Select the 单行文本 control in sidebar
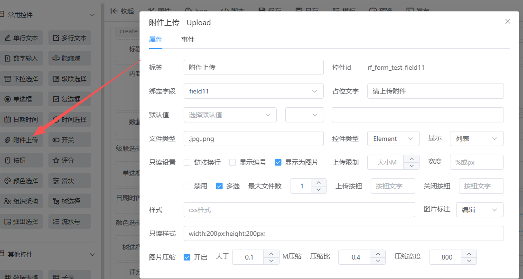523x279 pixels. point(21,38)
